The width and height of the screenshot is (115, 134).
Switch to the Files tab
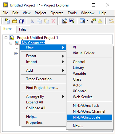tap(23, 29)
